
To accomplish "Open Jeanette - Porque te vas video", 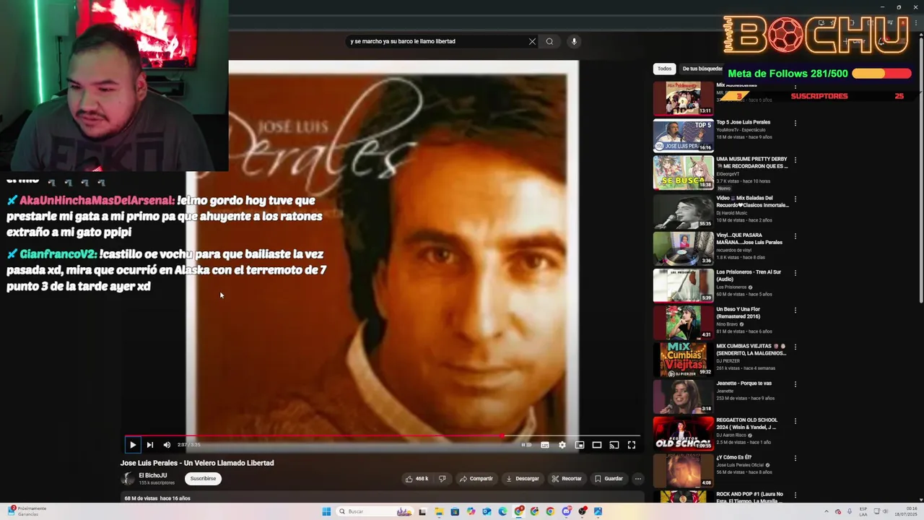I will [x=683, y=396].
